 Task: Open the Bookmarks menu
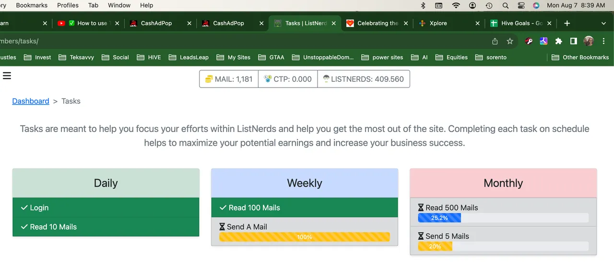32,5
